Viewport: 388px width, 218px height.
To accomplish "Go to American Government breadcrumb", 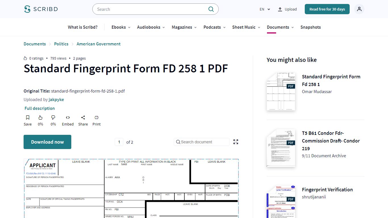I will (x=99, y=44).
